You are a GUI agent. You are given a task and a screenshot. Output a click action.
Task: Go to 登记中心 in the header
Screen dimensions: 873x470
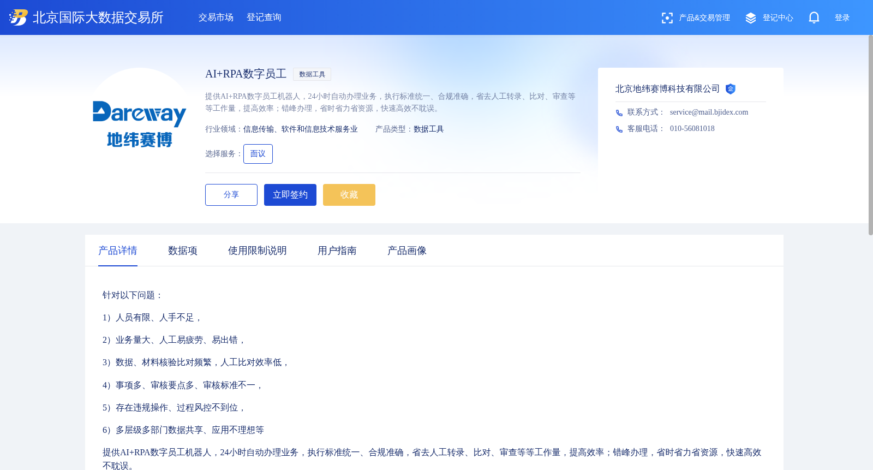778,18
